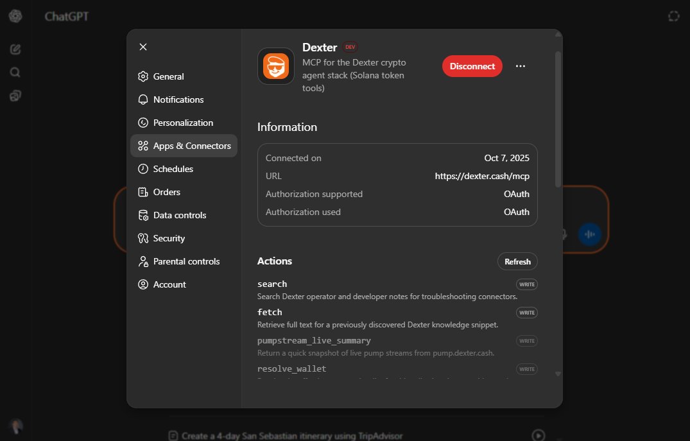690x441 pixels.
Task: Open Security settings
Action: click(x=184, y=238)
